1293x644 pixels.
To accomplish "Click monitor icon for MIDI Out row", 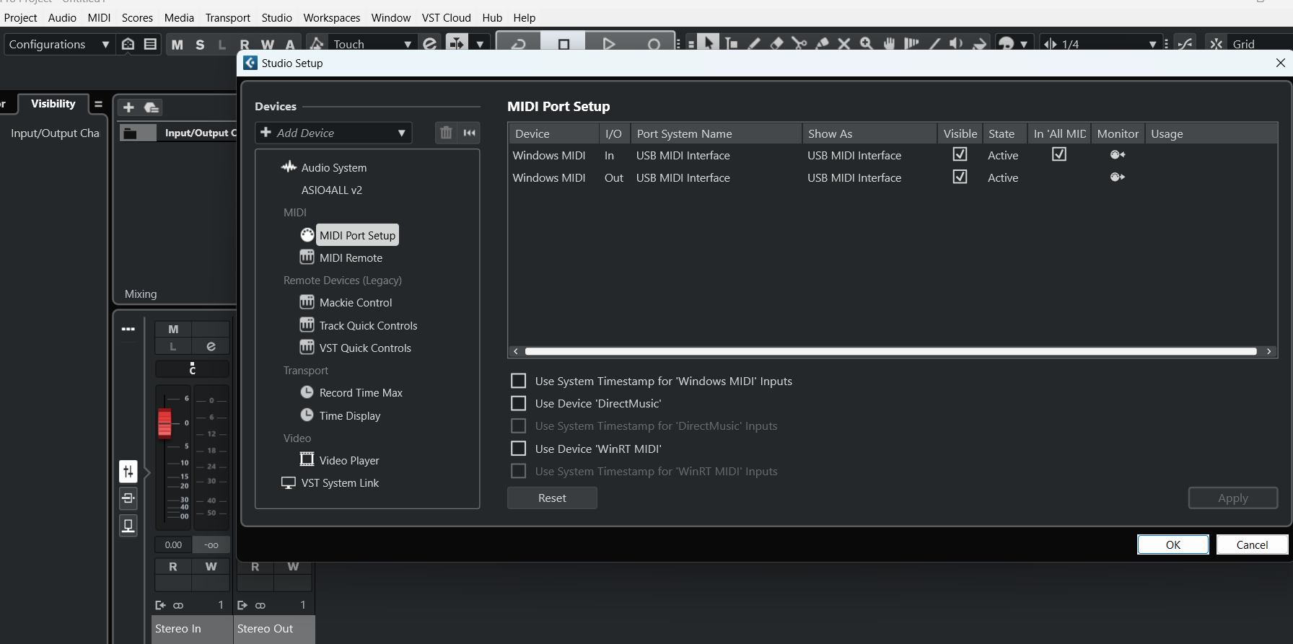I will tap(1118, 177).
